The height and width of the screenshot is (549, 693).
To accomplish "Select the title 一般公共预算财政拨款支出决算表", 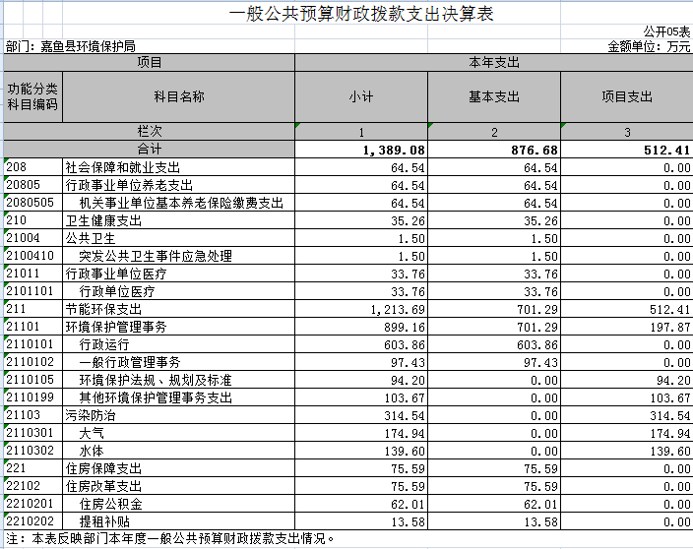I will coord(361,14).
